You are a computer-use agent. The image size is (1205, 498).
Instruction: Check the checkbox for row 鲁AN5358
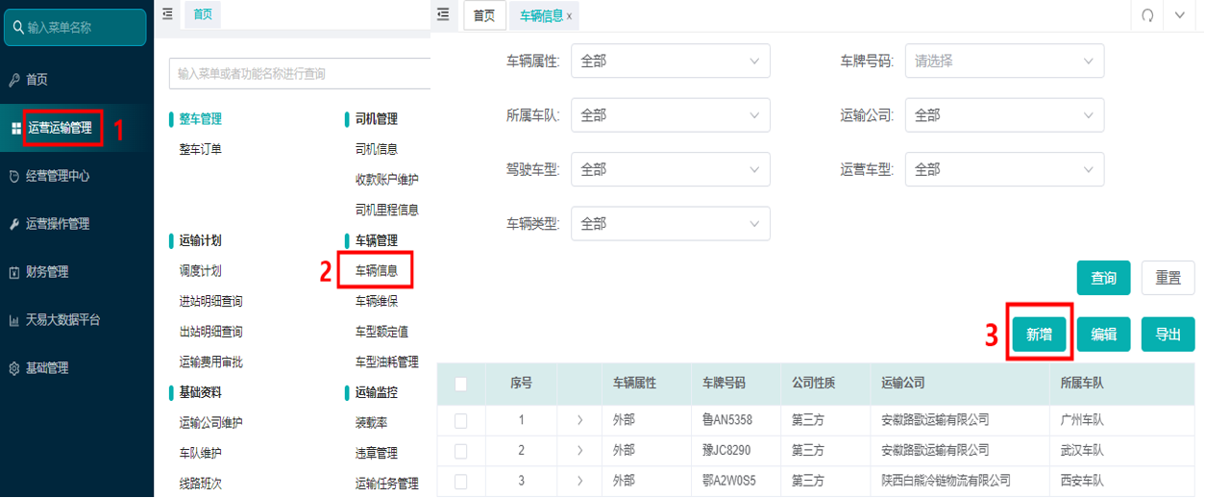tap(461, 420)
